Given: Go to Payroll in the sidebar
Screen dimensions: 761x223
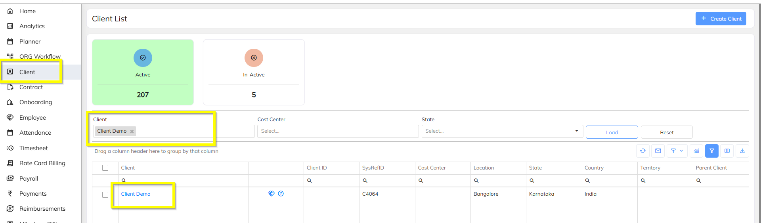Looking at the screenshot, I should 29,179.
